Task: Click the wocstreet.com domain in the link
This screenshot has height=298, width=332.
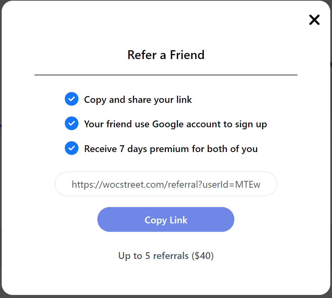Action: [x=132, y=184]
